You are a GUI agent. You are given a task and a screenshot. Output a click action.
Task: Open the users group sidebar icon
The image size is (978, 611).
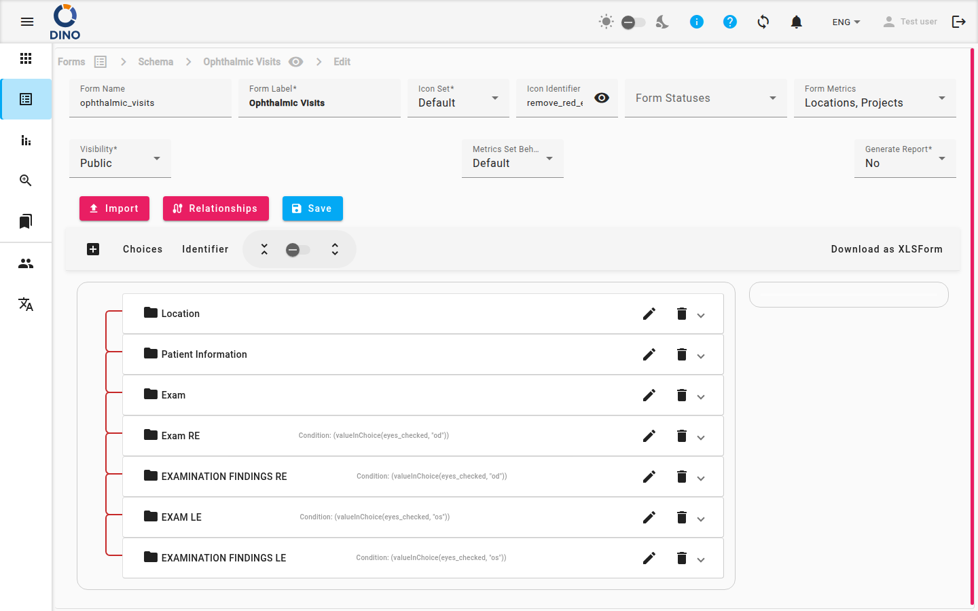point(26,263)
